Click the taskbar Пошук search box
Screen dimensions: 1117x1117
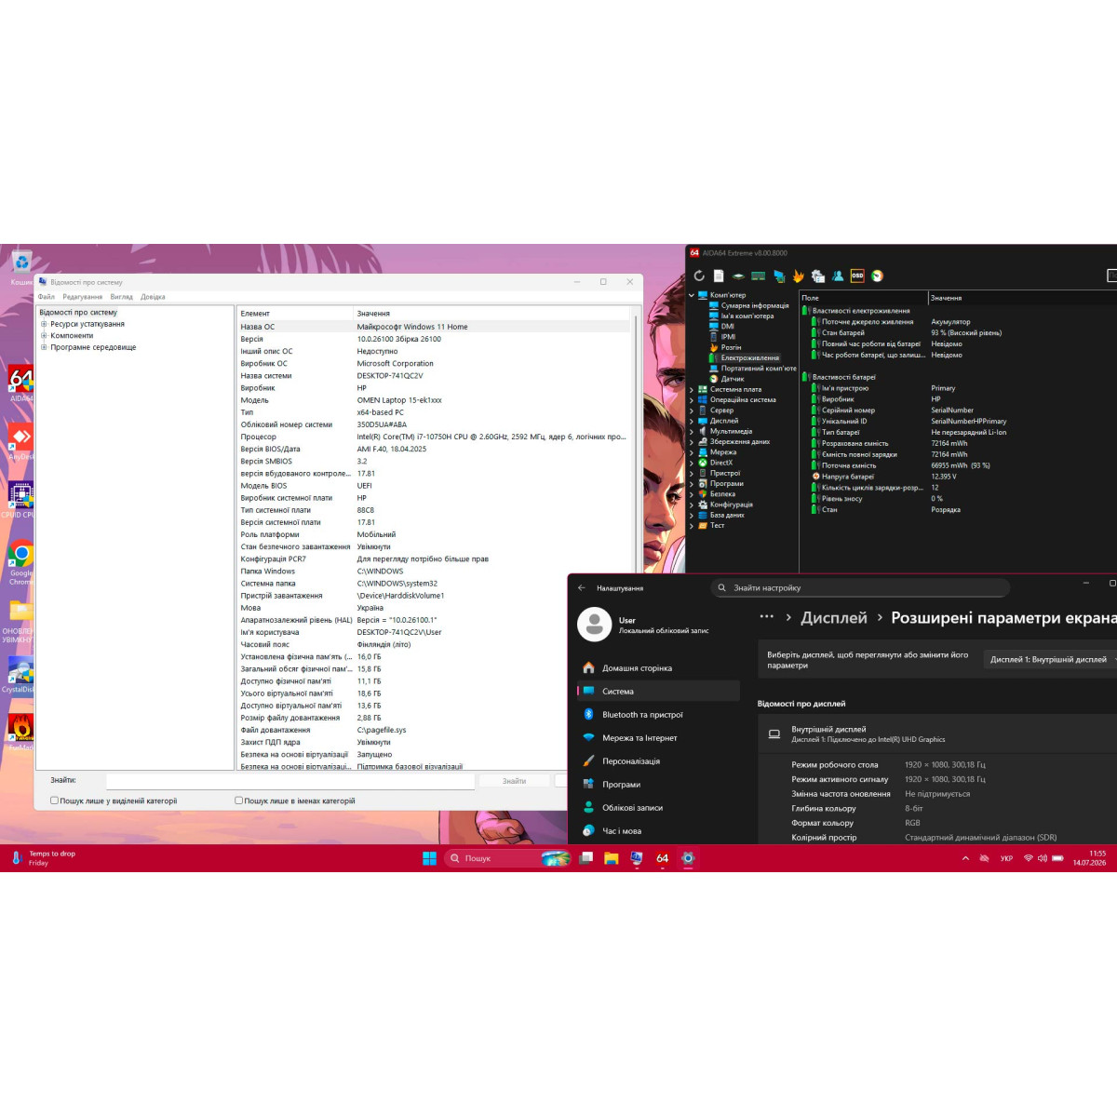click(507, 858)
